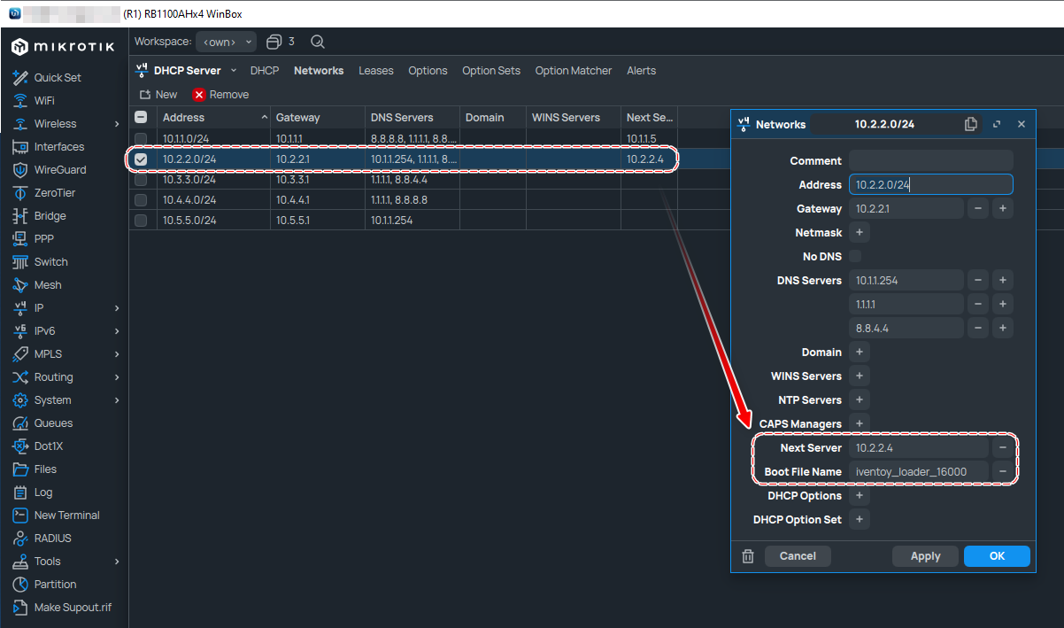Image resolution: width=1064 pixels, height=628 pixels.
Task: Check the 10.1.1.0/24 network row checkbox
Action: (141, 138)
